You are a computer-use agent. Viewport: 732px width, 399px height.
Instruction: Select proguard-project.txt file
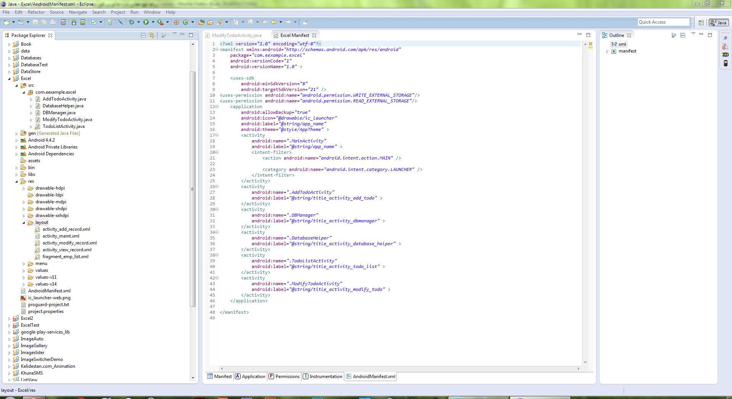(x=48, y=305)
